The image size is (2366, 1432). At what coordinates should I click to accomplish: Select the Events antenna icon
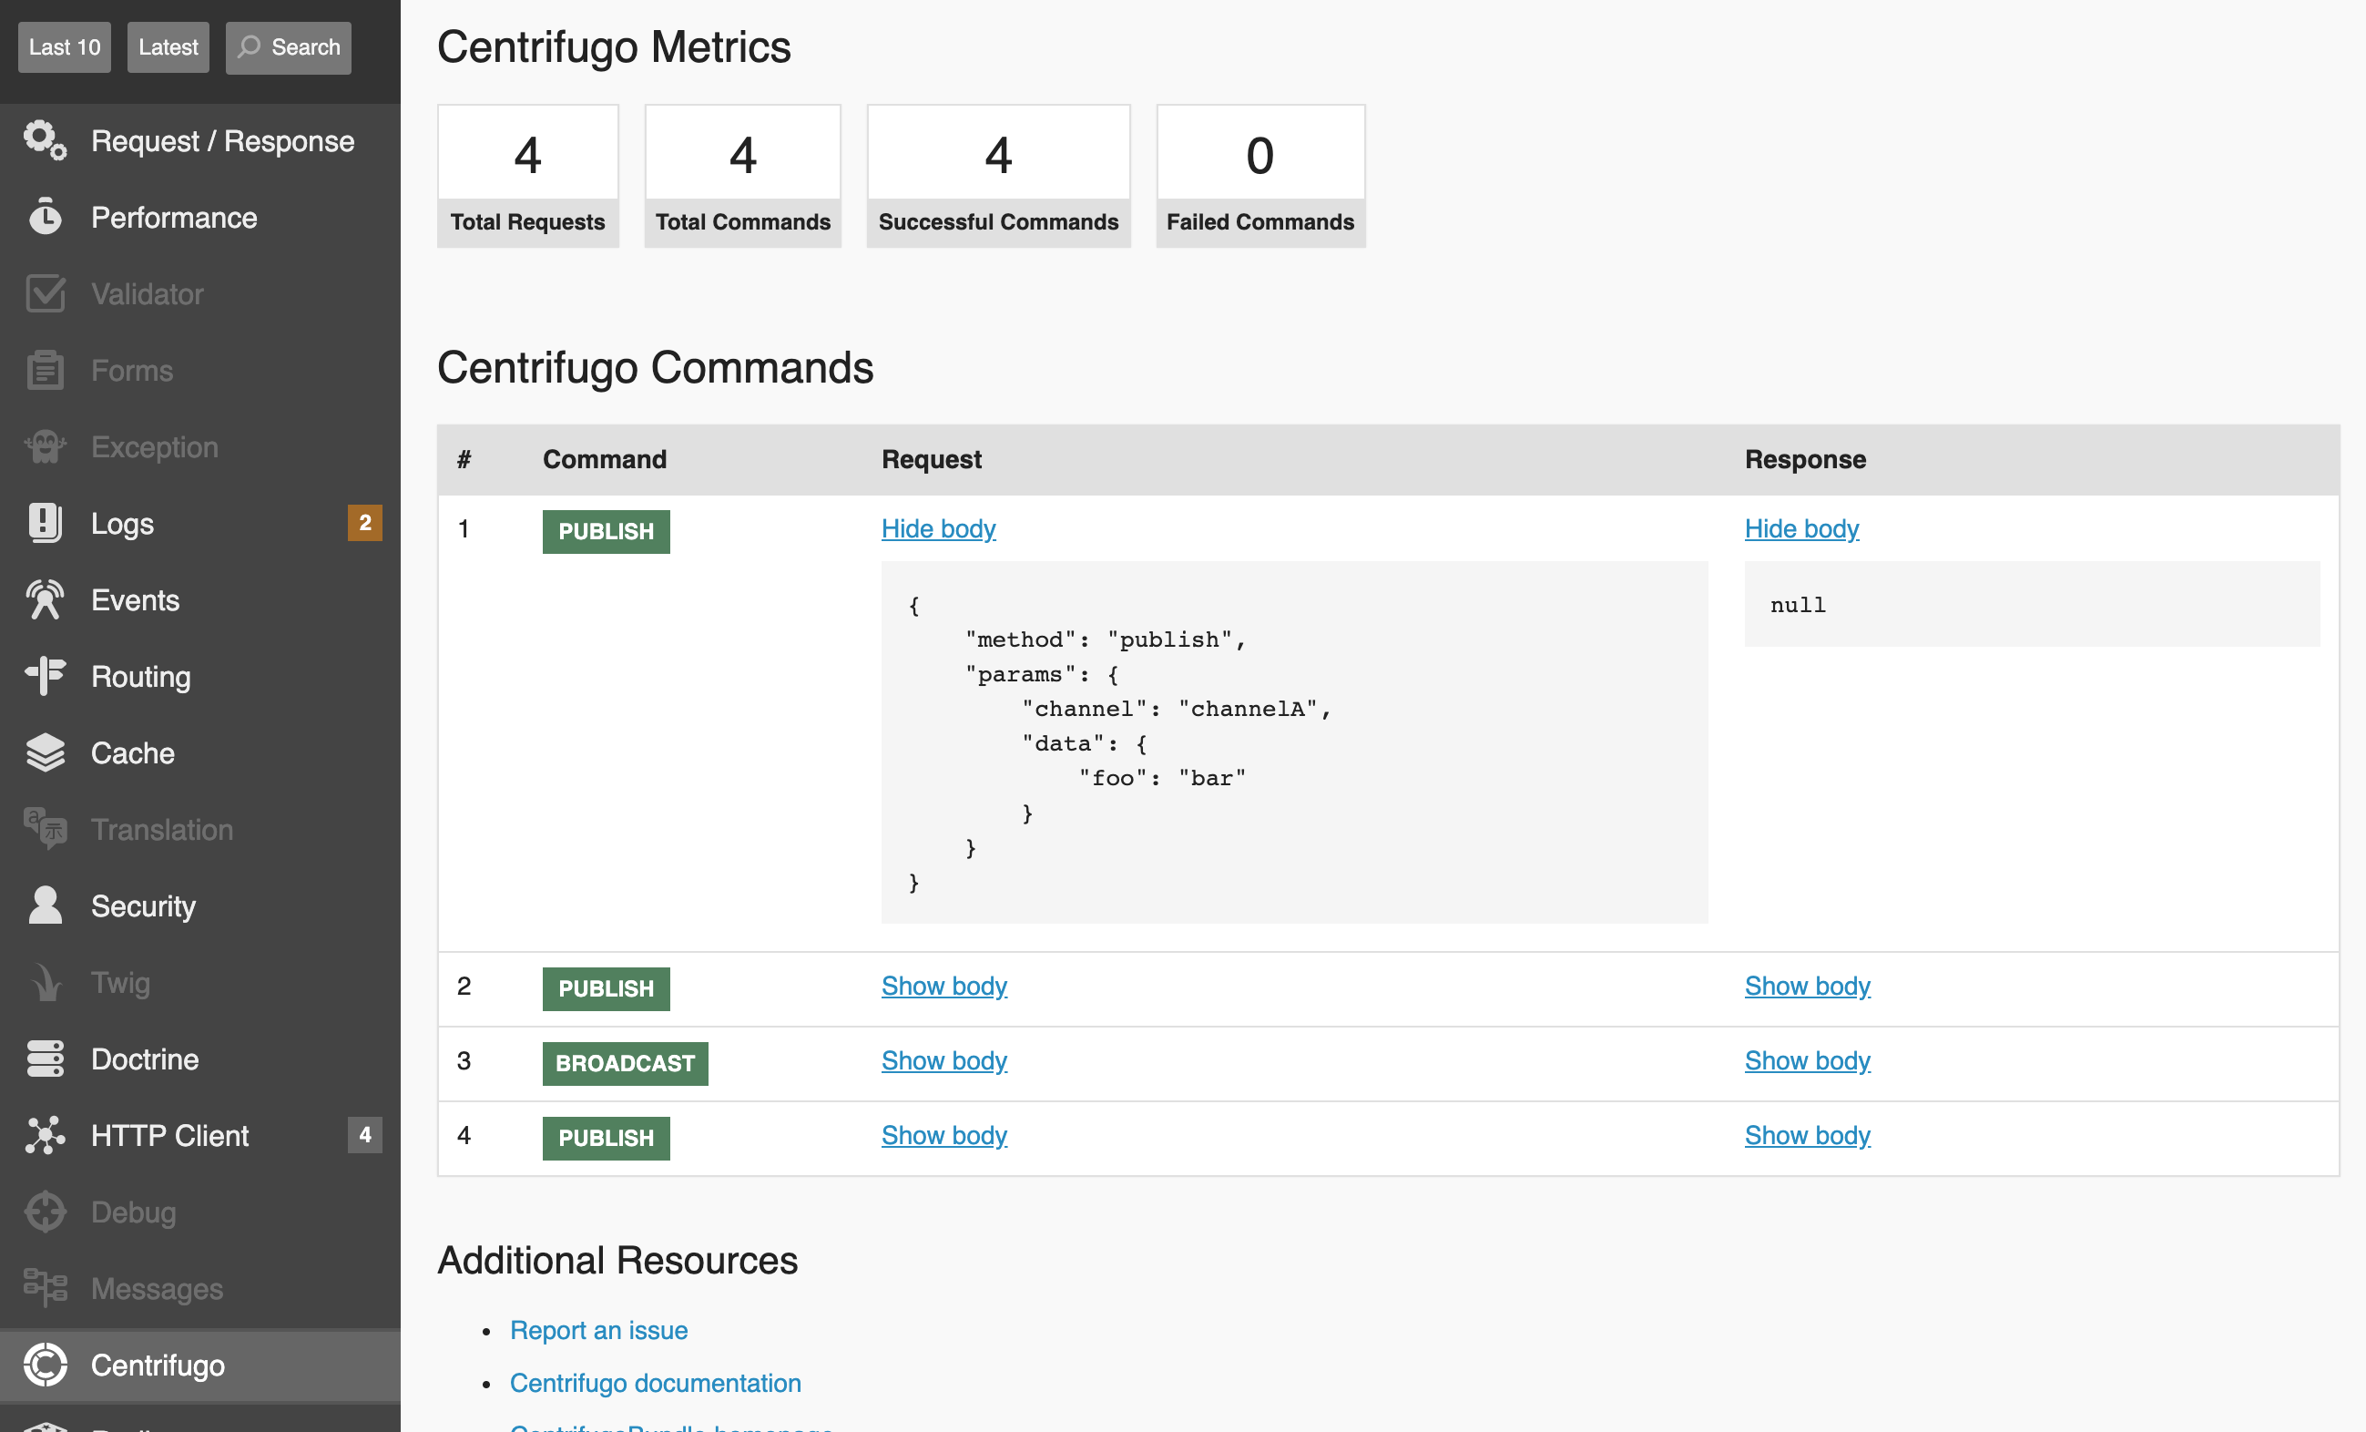coord(45,600)
